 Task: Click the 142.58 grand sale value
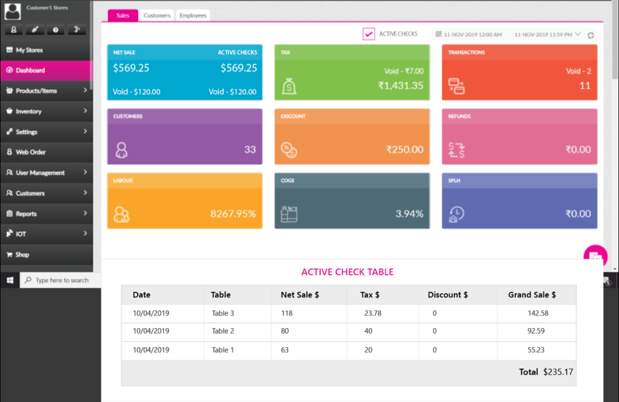click(538, 313)
